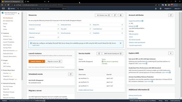Dismiss the SQL Server info banner
Image resolution: width=182 pixels, height=102 pixels.
tap(121, 43)
